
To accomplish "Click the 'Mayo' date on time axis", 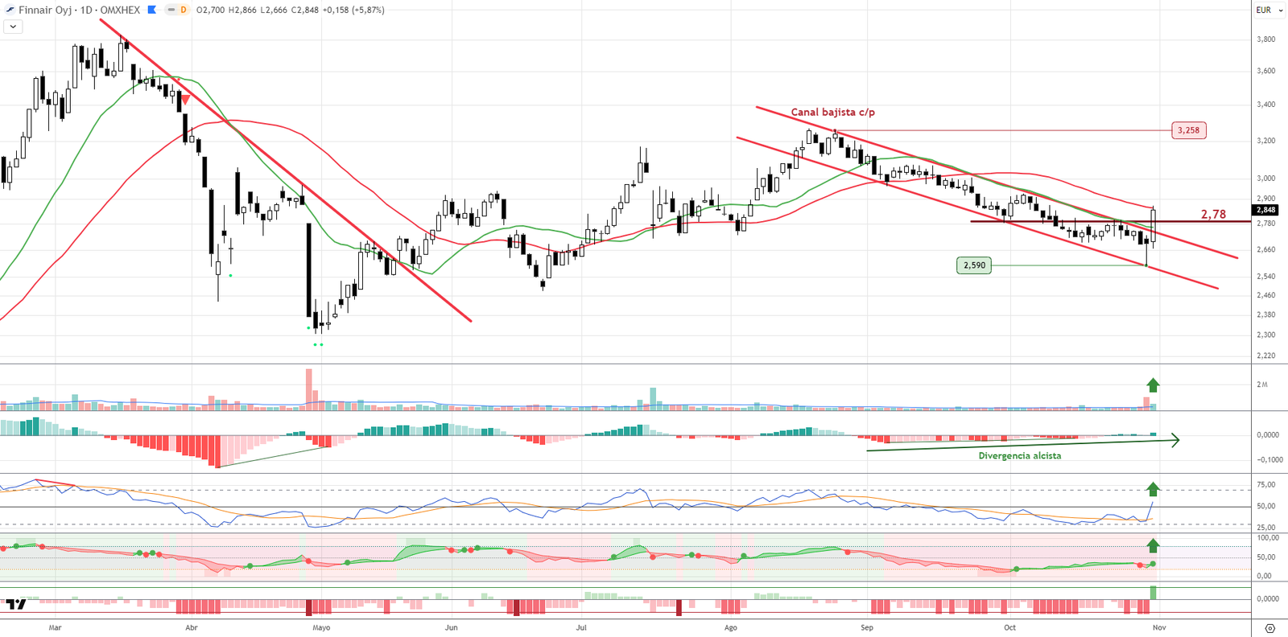I will tap(321, 627).
